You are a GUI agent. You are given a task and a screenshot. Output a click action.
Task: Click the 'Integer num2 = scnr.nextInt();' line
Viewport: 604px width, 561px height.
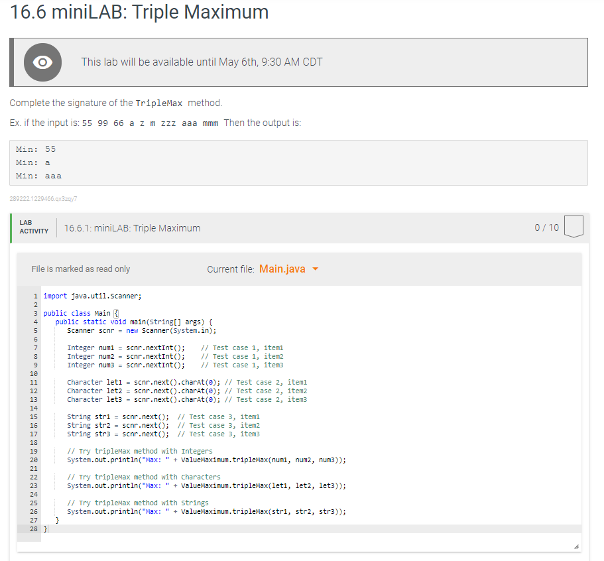(x=175, y=356)
